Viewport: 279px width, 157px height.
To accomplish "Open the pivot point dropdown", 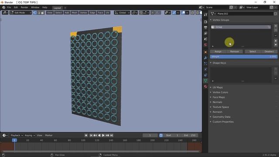I will click(134, 13).
